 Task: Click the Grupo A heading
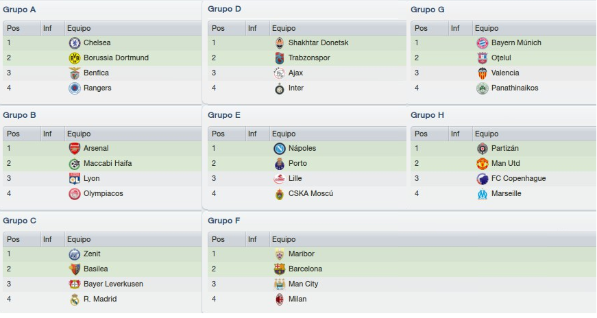tap(19, 10)
